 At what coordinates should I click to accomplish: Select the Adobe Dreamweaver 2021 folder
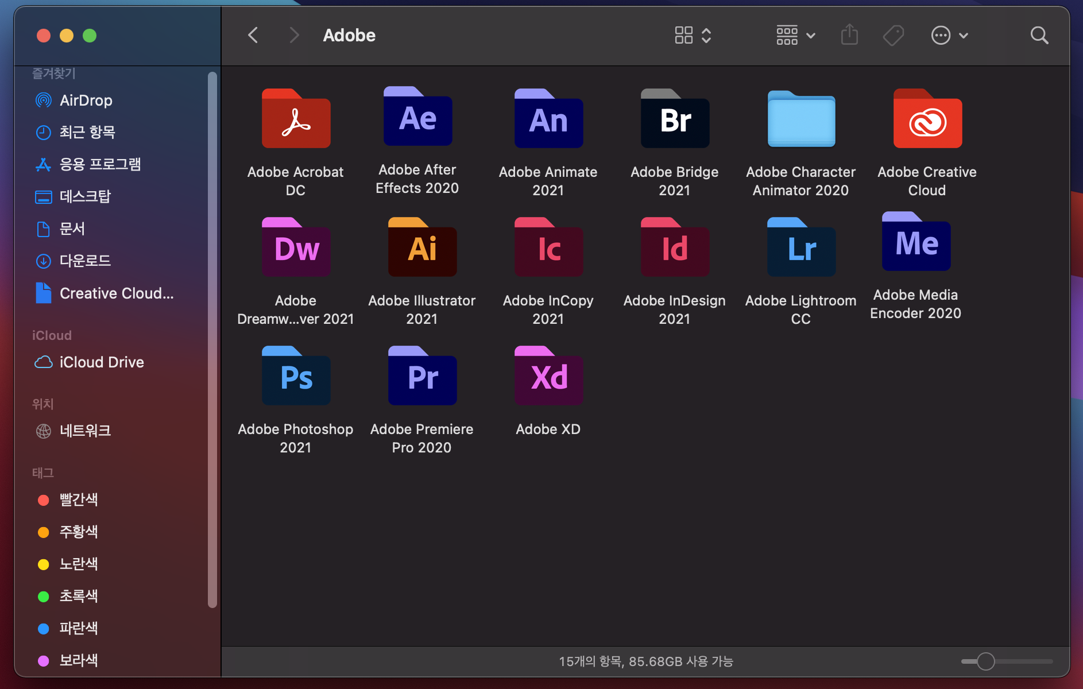pos(296,247)
